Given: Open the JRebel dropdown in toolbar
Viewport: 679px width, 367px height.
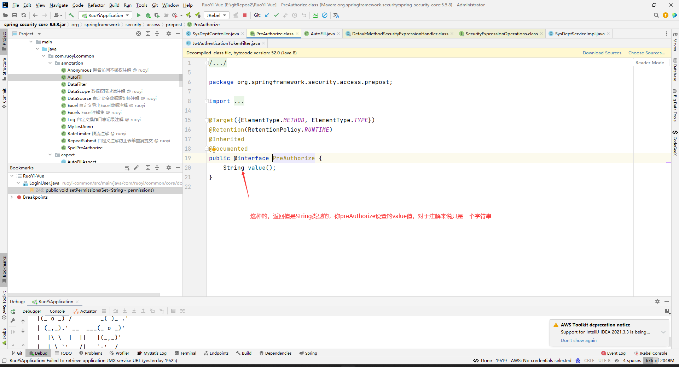Looking at the screenshot, I should 217,15.
